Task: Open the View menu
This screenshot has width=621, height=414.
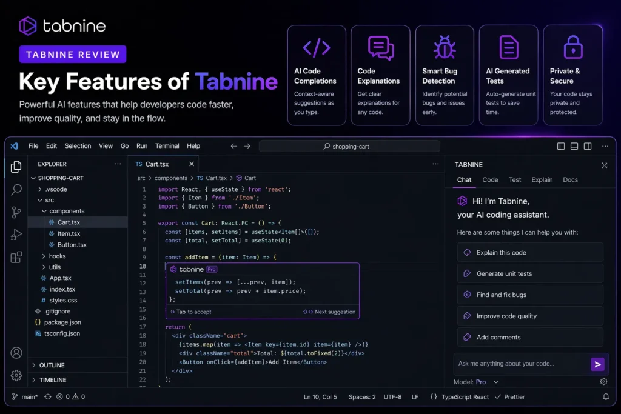Action: (x=106, y=146)
